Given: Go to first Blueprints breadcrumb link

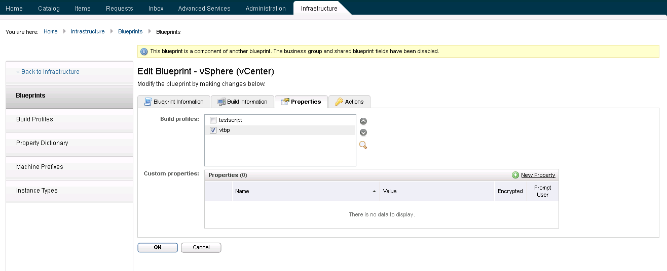Looking at the screenshot, I should 130,31.
